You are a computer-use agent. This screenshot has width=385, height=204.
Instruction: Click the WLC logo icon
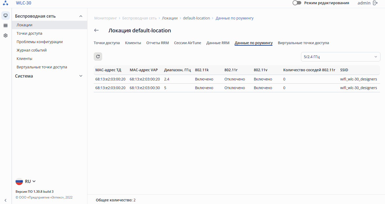[x=6, y=3]
